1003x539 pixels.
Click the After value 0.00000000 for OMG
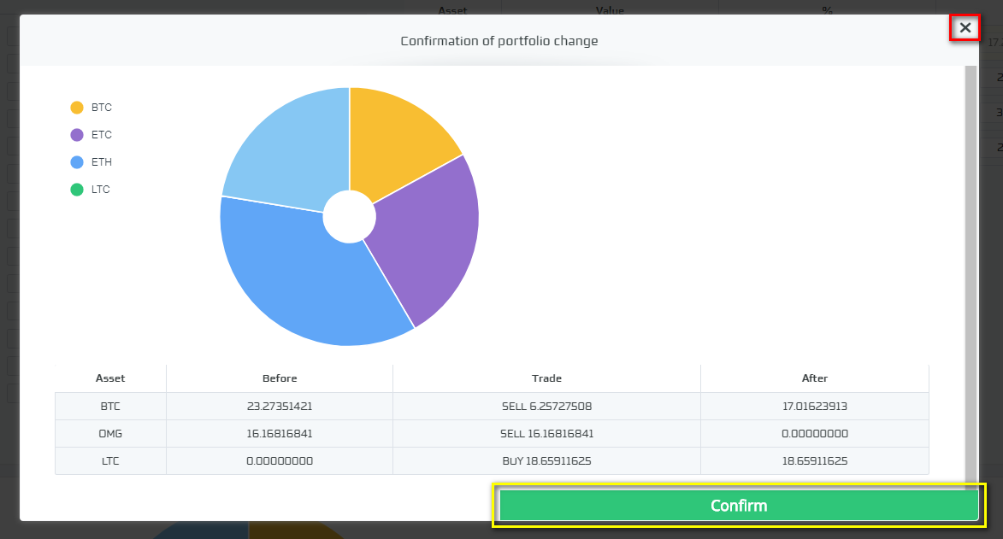click(x=815, y=433)
